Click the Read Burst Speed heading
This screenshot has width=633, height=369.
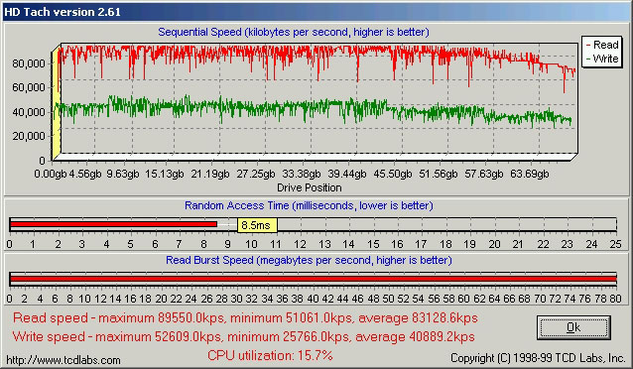coord(309,260)
